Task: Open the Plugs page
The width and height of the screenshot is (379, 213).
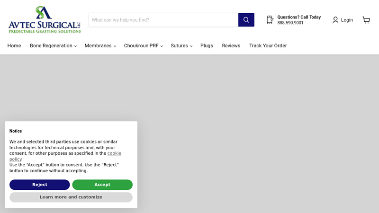Action: coord(207,45)
